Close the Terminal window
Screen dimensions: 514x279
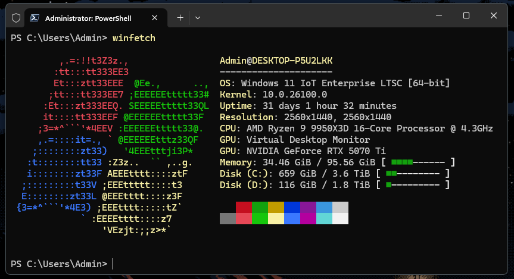click(494, 15)
